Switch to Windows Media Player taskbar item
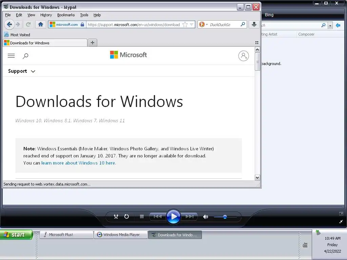The height and width of the screenshot is (260, 347). (121, 235)
